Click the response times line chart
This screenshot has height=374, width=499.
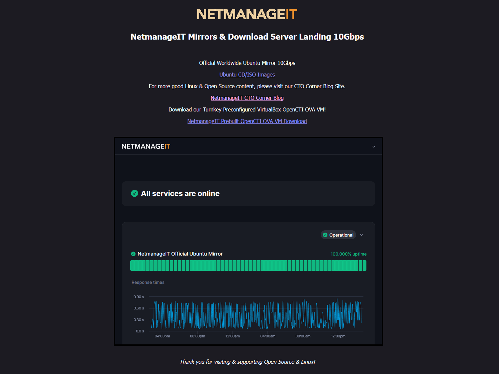(256, 314)
